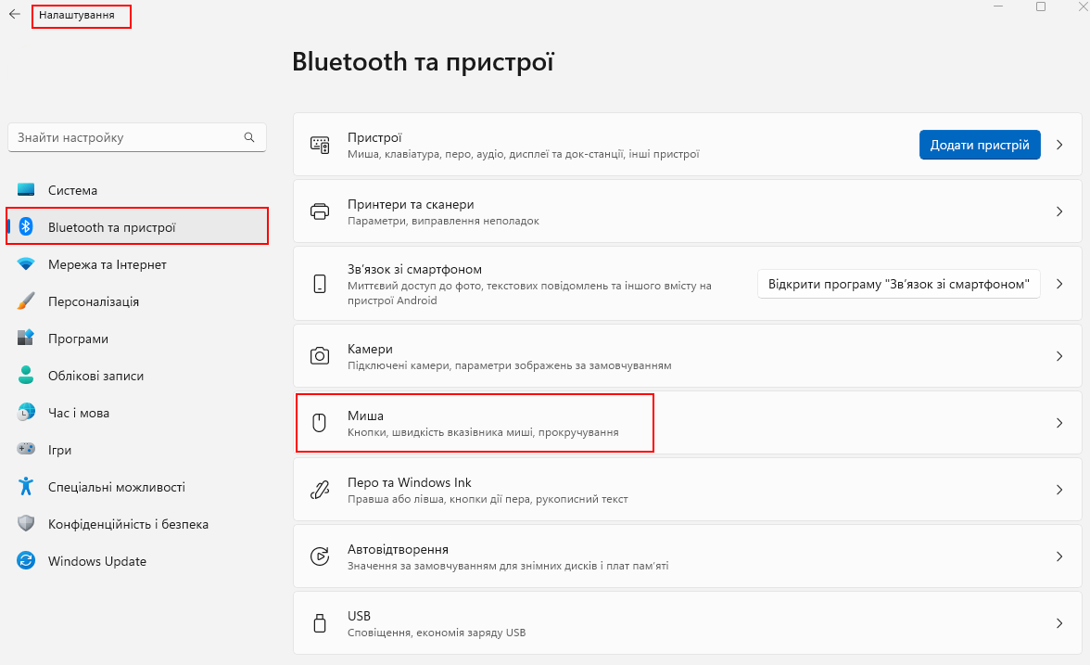
Task: Click the printer icon beside Принтери та сканери
Action: pos(319,211)
